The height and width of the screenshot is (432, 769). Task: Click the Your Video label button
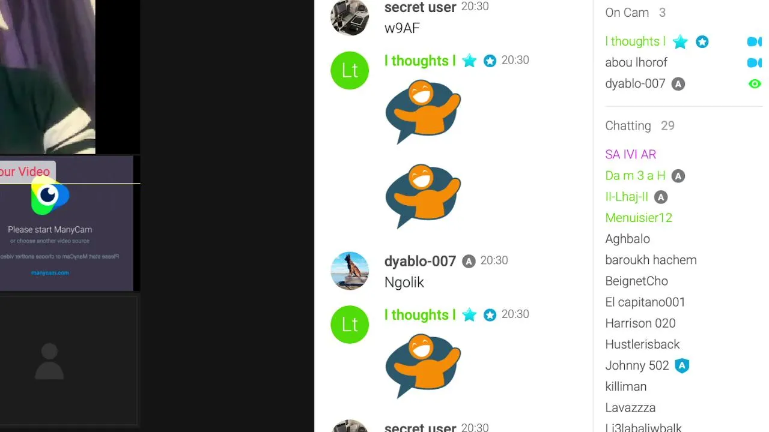pyautogui.click(x=26, y=172)
